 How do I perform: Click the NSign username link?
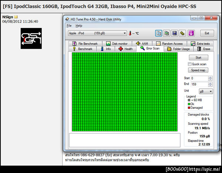click(x=8, y=17)
